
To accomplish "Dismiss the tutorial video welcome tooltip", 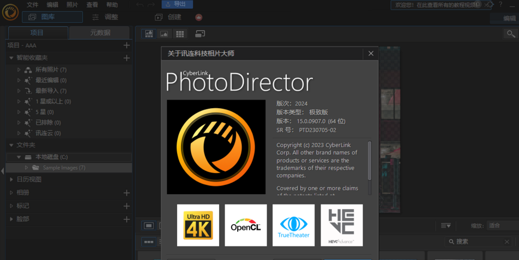I will 486,5.
